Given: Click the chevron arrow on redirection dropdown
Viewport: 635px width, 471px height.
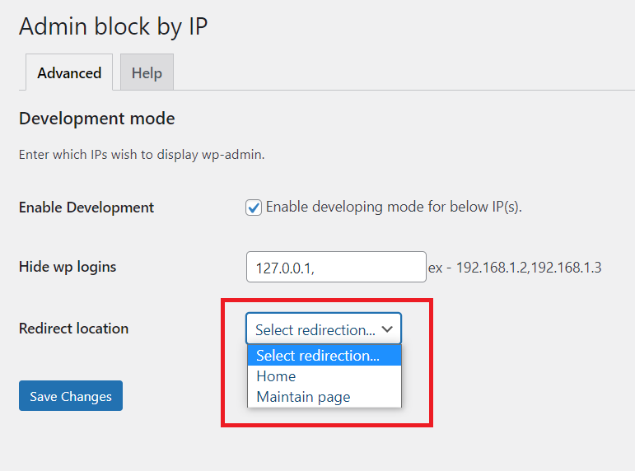Looking at the screenshot, I should pyautogui.click(x=387, y=329).
